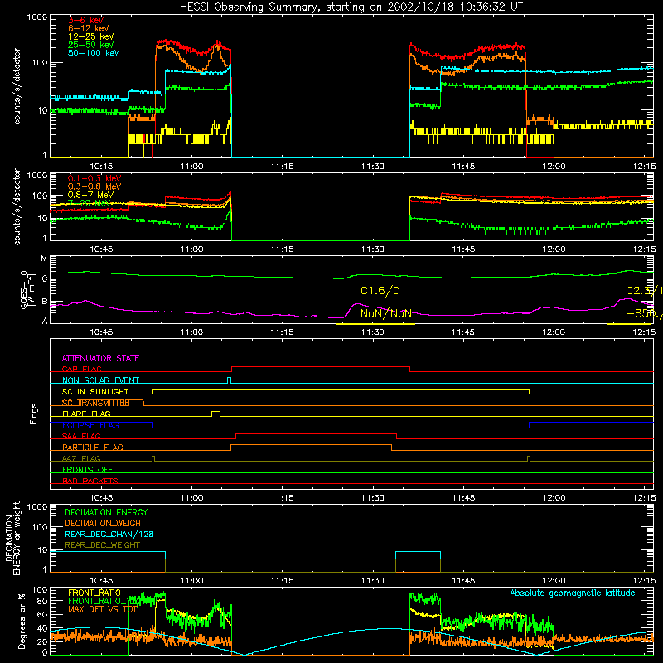Click the 0.1-0.3 MeV legend label
The width and height of the screenshot is (663, 663).
point(94,178)
